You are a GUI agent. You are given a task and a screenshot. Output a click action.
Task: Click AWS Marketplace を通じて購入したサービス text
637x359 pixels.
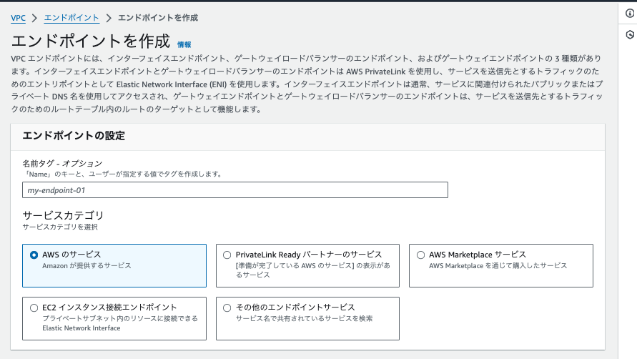pos(498,266)
